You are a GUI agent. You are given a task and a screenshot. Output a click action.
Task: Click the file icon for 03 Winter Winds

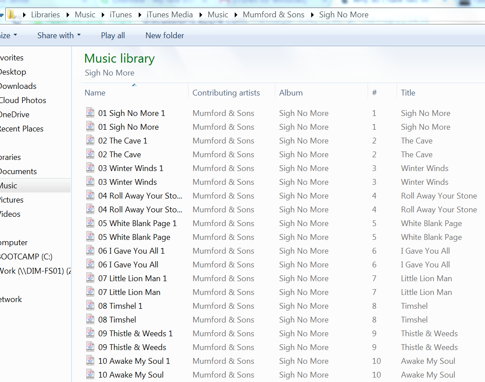(x=90, y=181)
